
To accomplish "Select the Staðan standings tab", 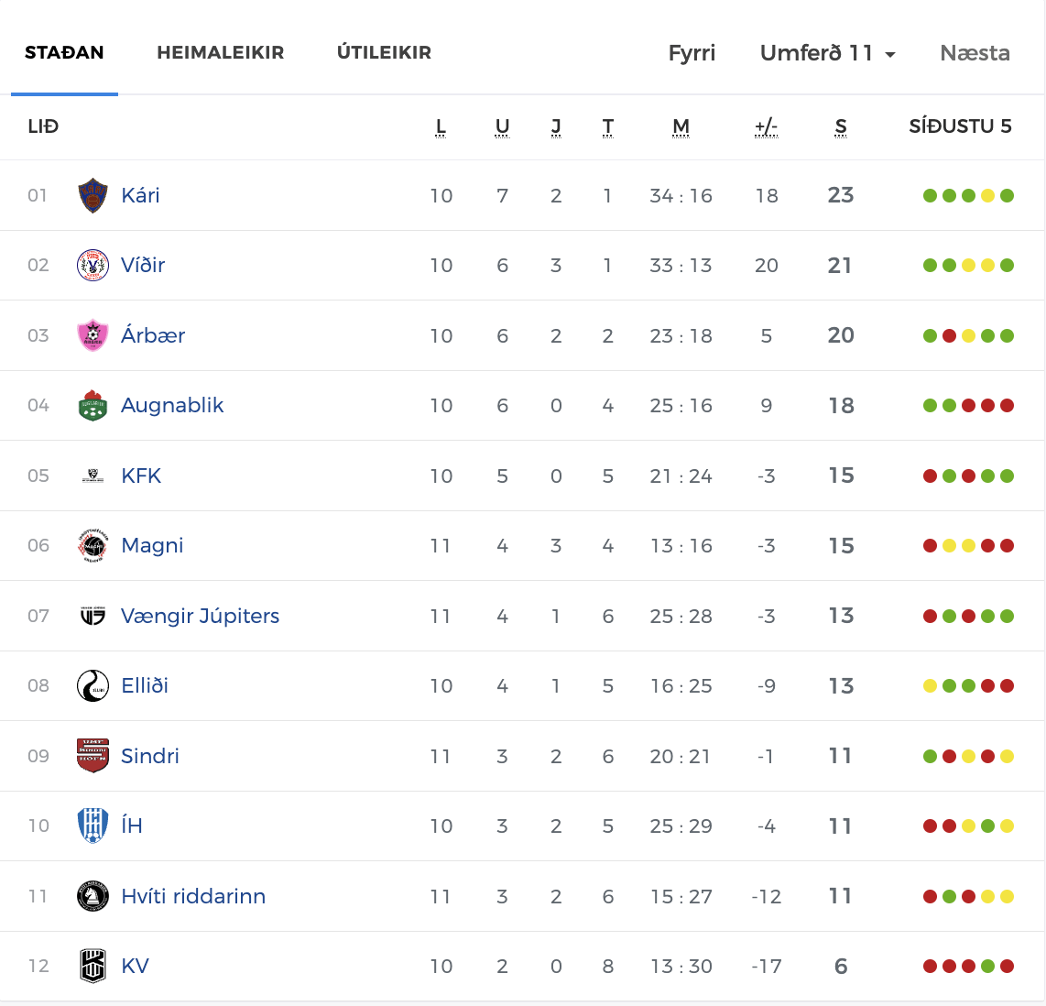I will pyautogui.click(x=64, y=53).
